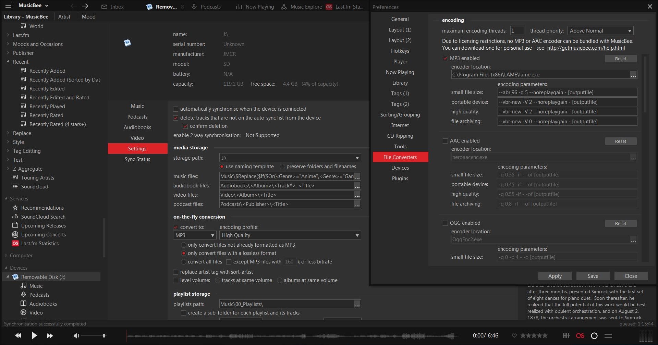Mute with the speaker volume icon

[76, 336]
